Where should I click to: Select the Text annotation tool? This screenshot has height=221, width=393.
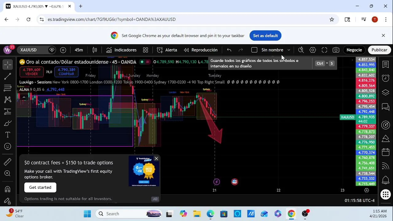point(8,135)
